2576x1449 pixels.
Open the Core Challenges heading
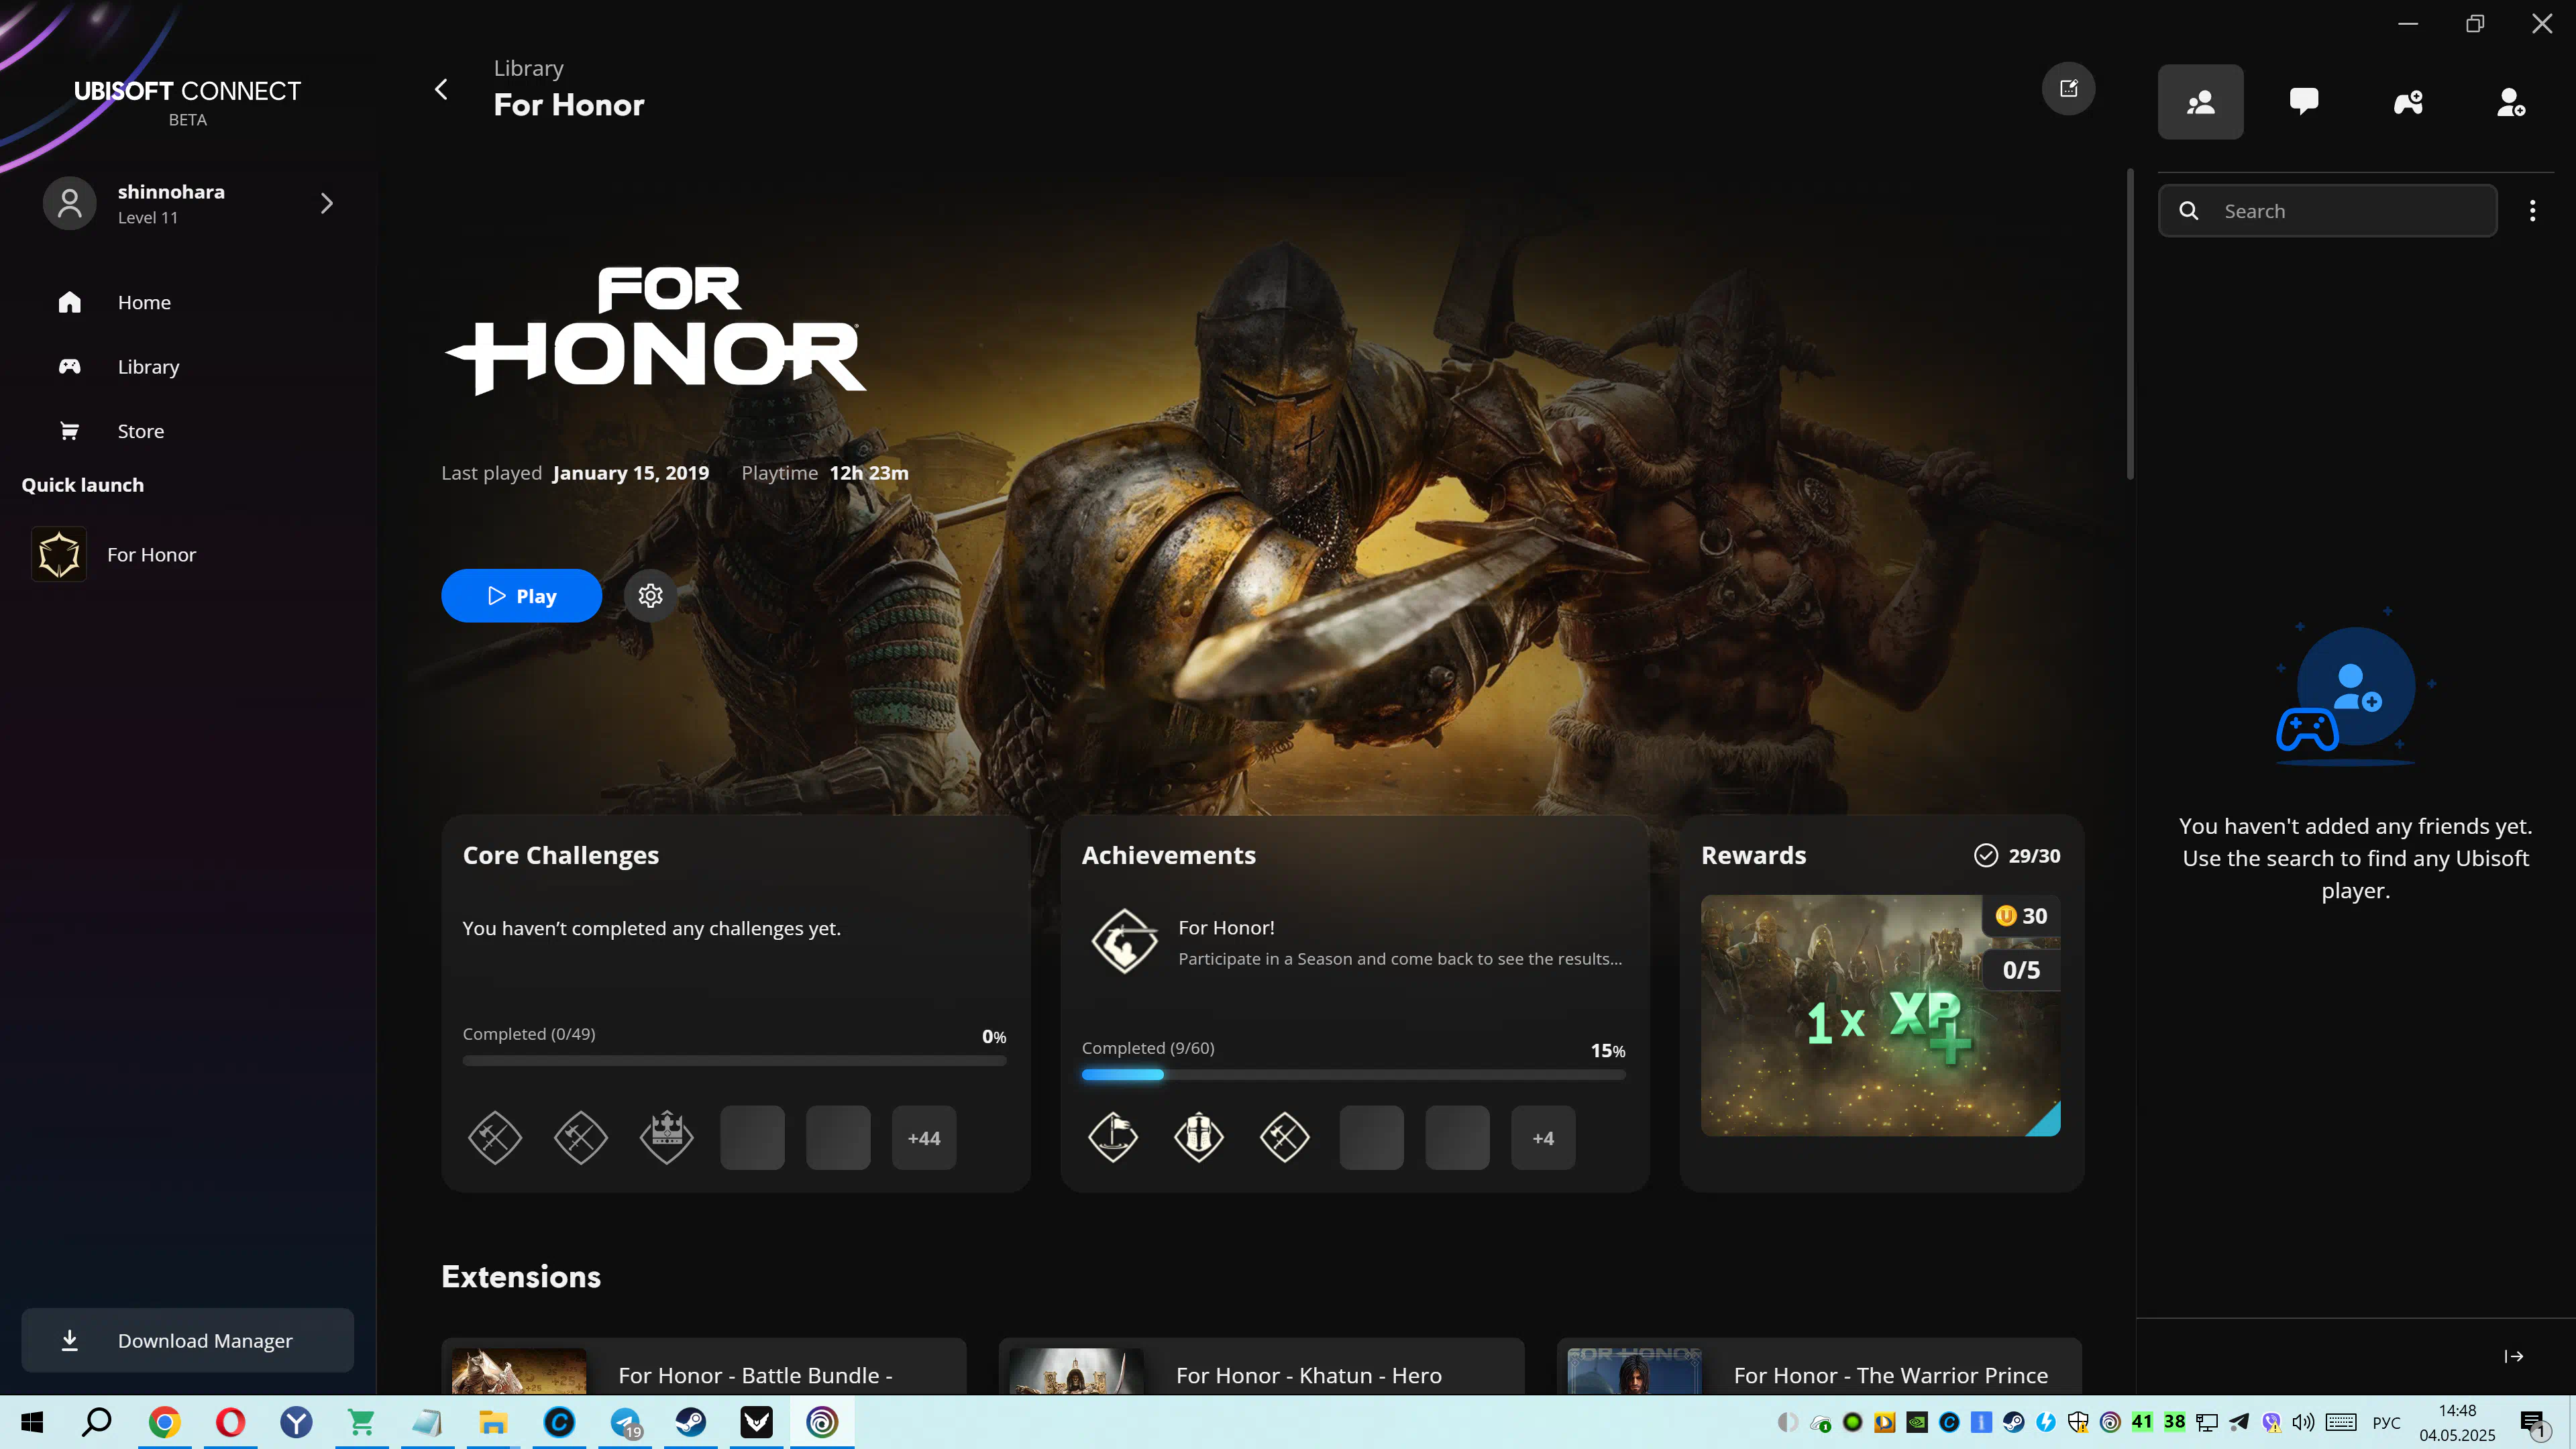tap(560, 856)
